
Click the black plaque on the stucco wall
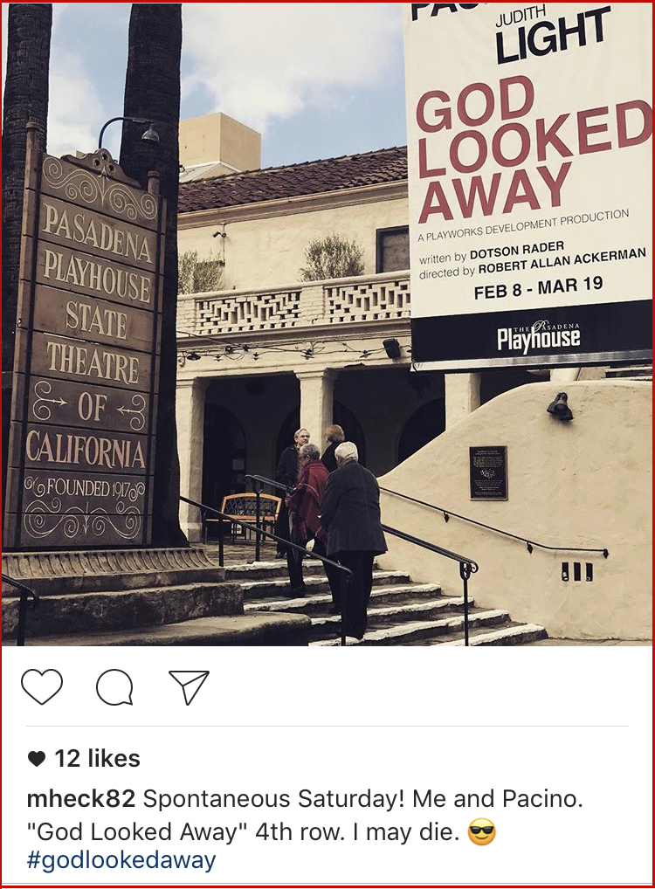[487, 472]
